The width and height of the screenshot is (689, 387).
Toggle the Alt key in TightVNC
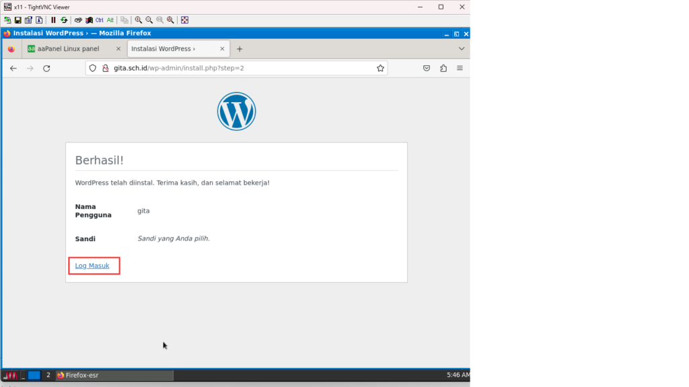coord(110,20)
